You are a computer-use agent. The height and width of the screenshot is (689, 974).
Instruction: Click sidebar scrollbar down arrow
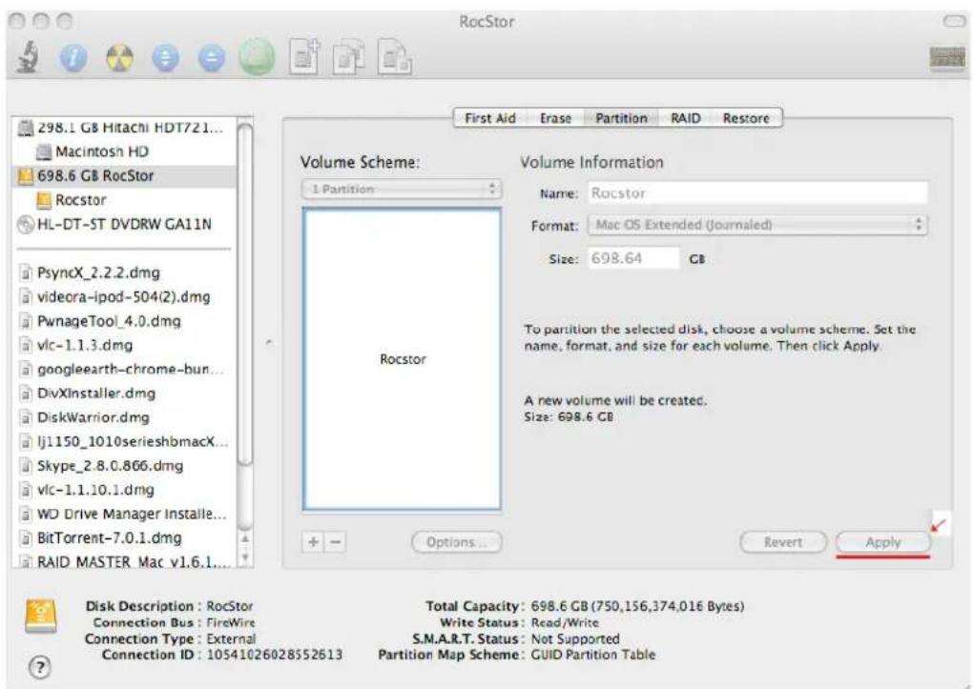[x=245, y=558]
